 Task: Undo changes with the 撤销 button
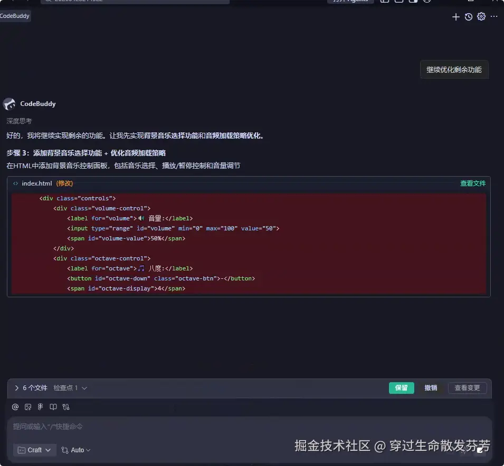(x=431, y=388)
